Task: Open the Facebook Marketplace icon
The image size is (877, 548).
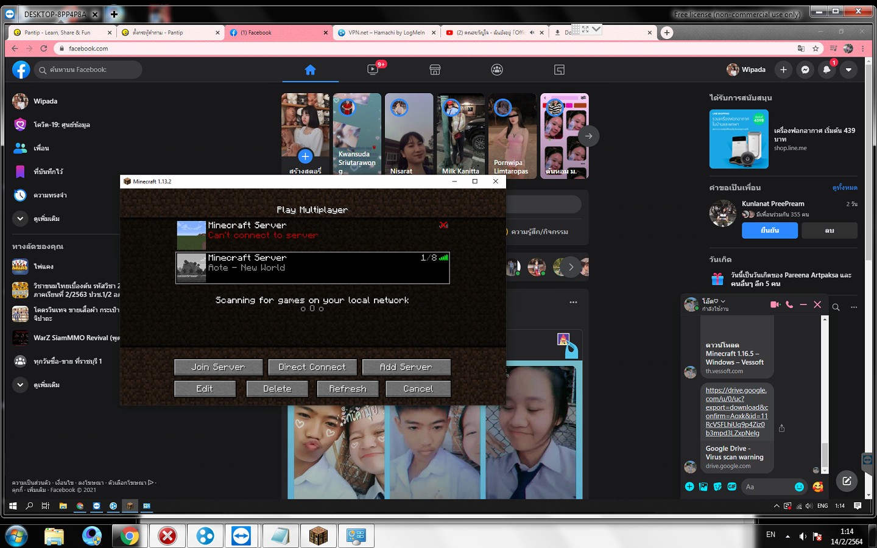Action: (435, 70)
